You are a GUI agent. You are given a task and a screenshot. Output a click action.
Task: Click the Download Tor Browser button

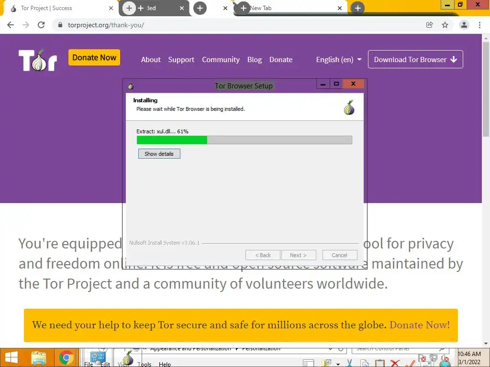415,59
